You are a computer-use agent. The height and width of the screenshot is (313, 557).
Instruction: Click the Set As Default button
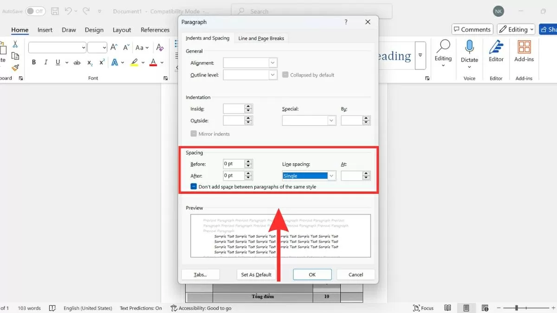tap(256, 275)
